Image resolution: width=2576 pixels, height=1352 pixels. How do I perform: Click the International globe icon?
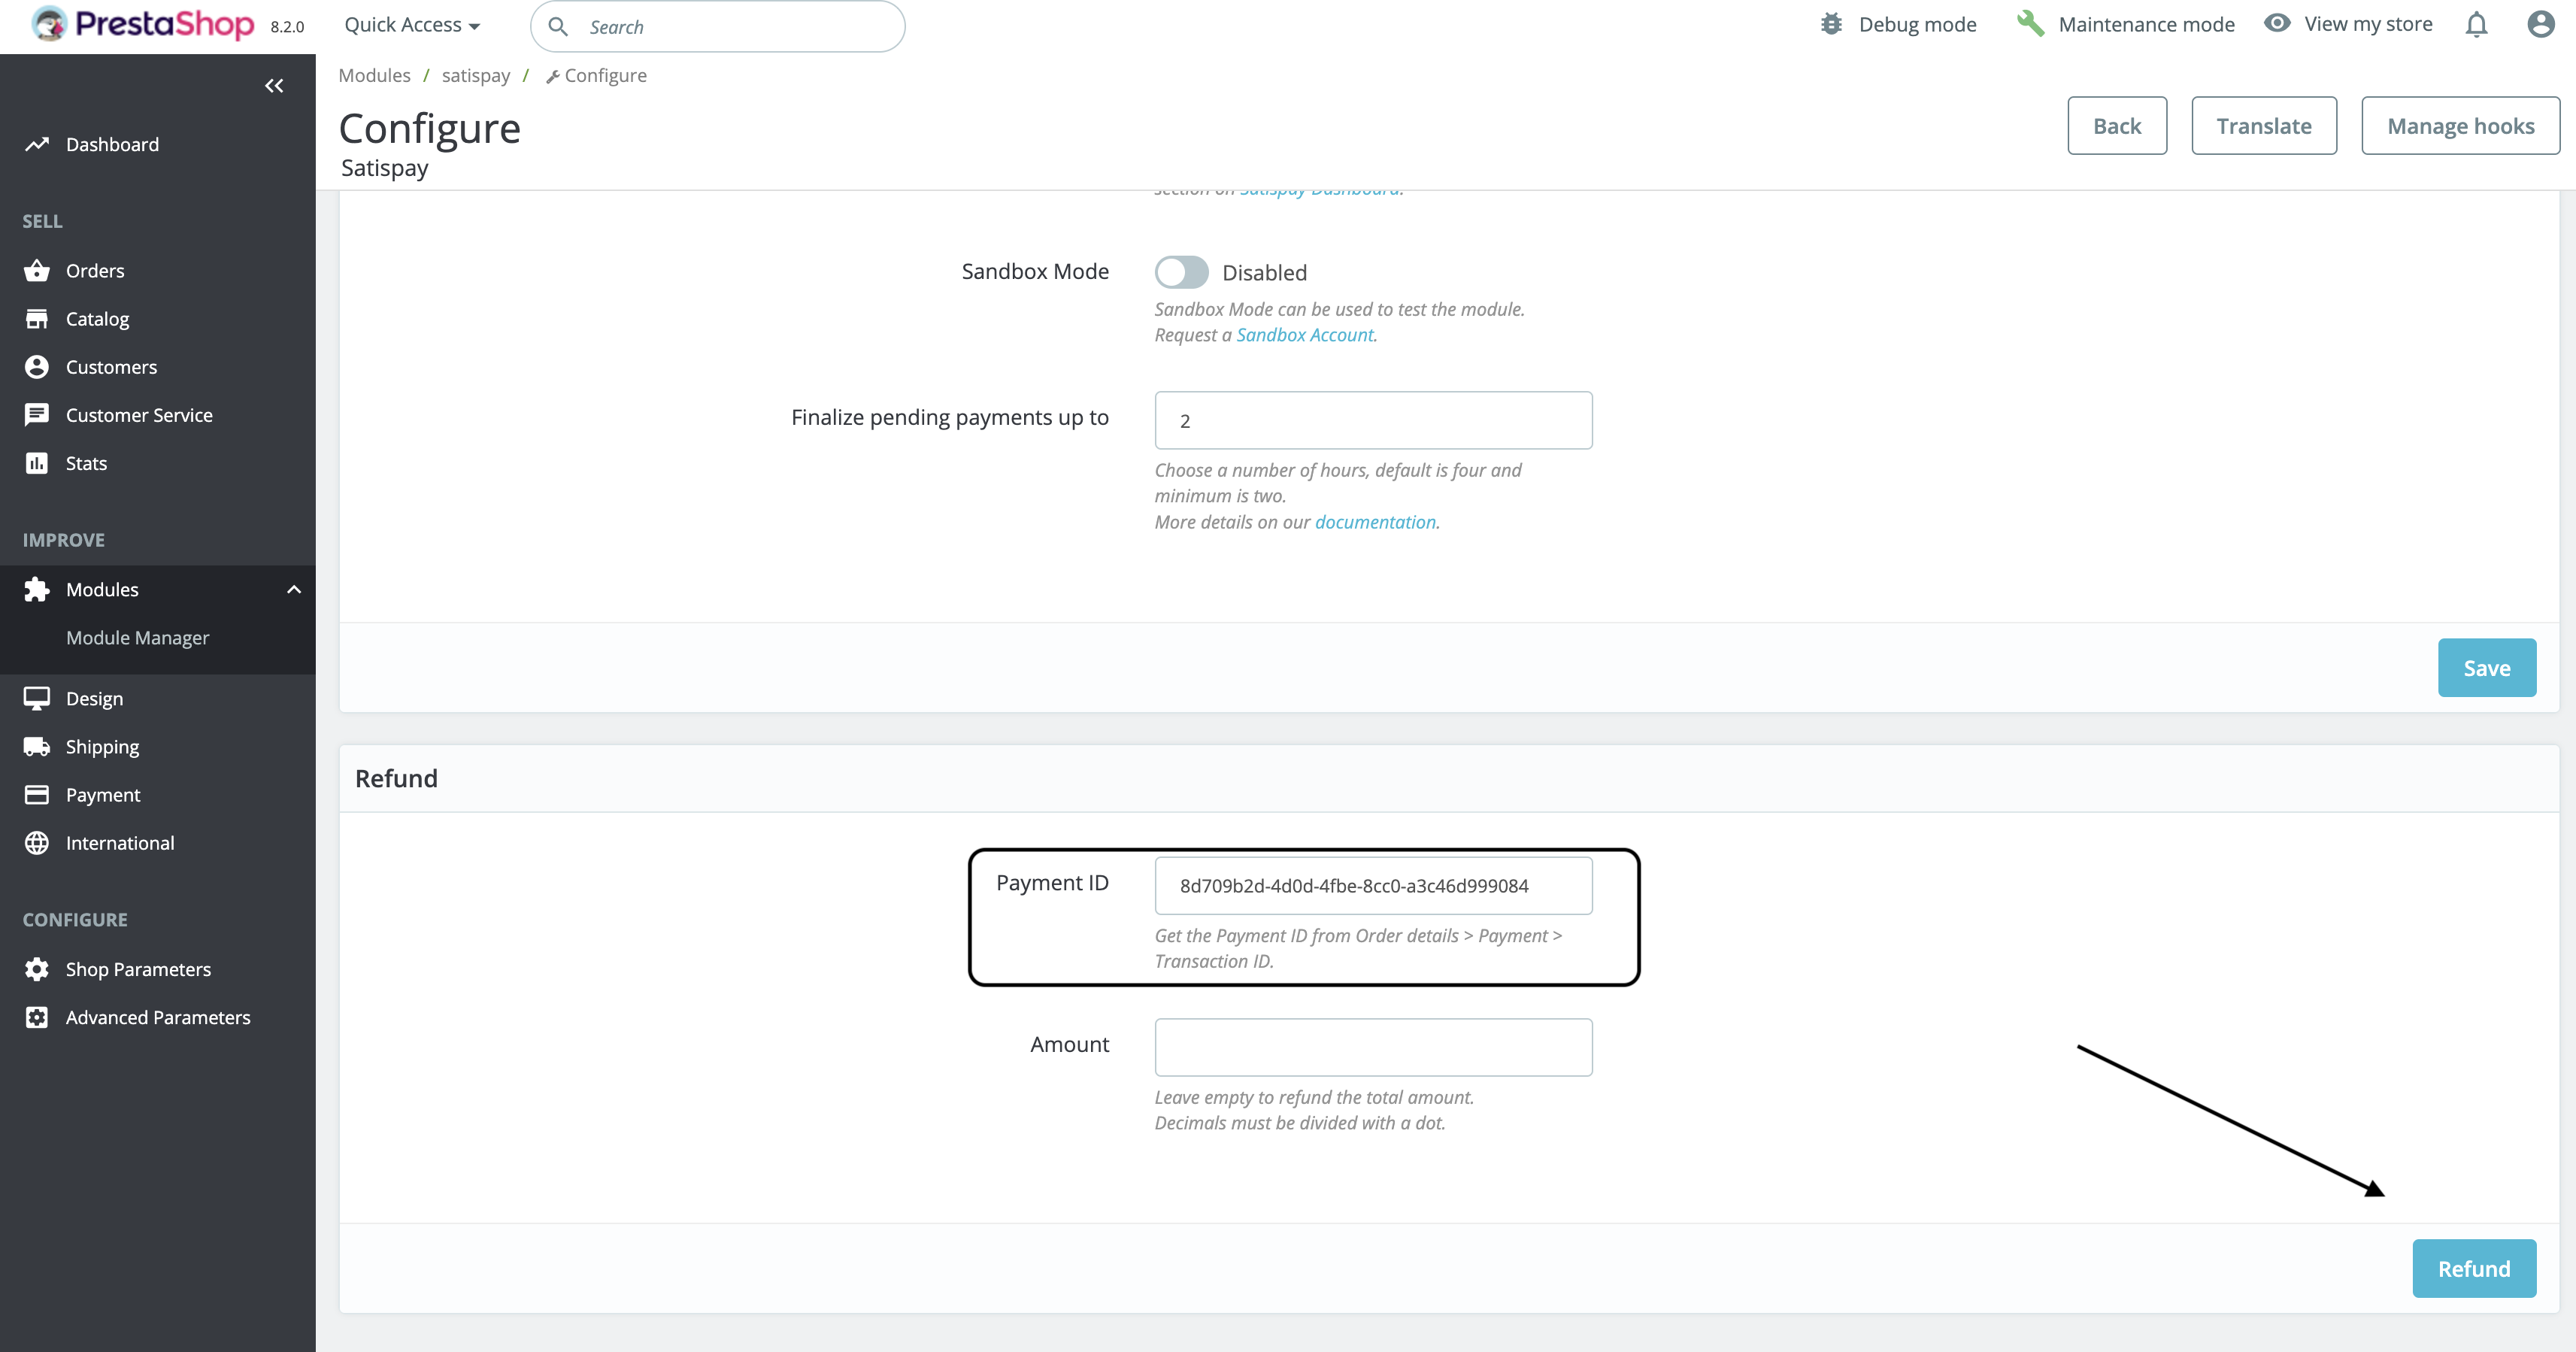point(37,843)
